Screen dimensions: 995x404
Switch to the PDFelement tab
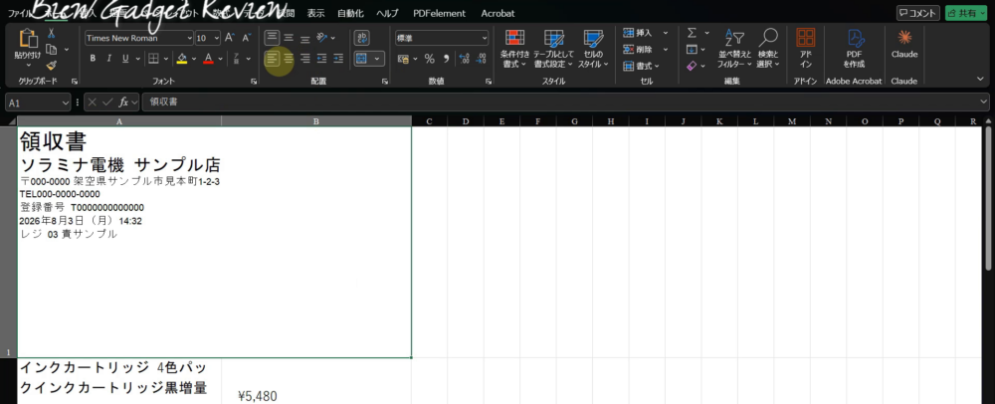439,13
